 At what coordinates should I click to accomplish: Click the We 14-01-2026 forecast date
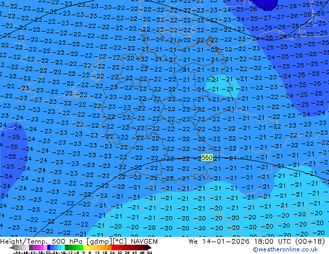click(x=219, y=242)
